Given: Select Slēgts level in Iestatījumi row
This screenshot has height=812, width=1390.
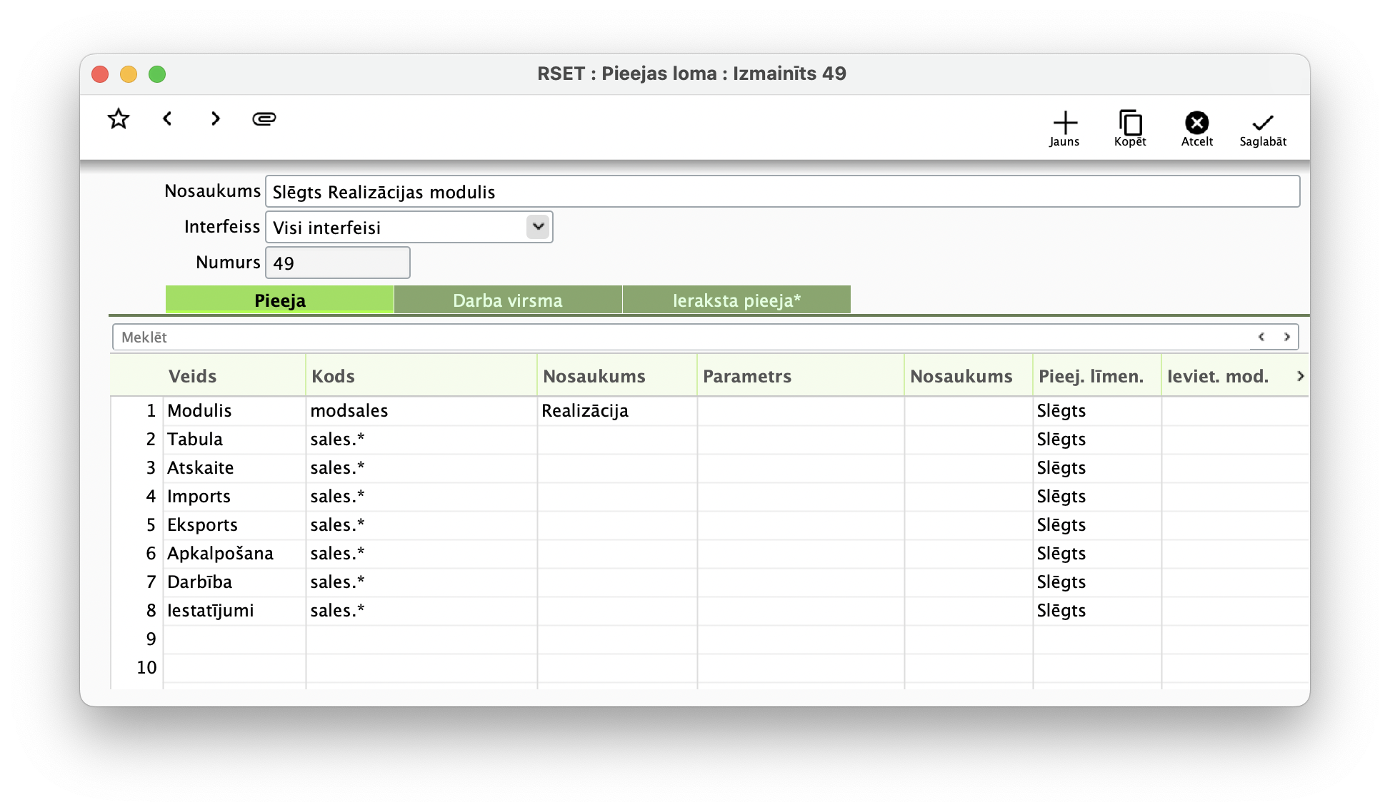Looking at the screenshot, I should [x=1097, y=611].
